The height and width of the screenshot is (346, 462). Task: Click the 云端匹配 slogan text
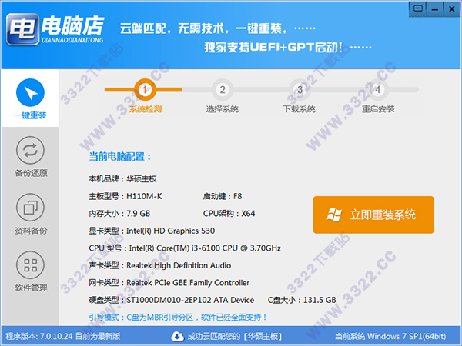217,28
